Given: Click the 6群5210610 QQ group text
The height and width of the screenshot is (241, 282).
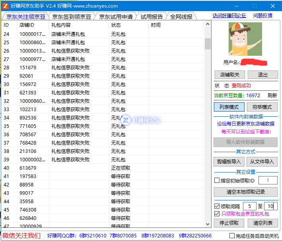Looking at the screenshot, I should [93, 235].
